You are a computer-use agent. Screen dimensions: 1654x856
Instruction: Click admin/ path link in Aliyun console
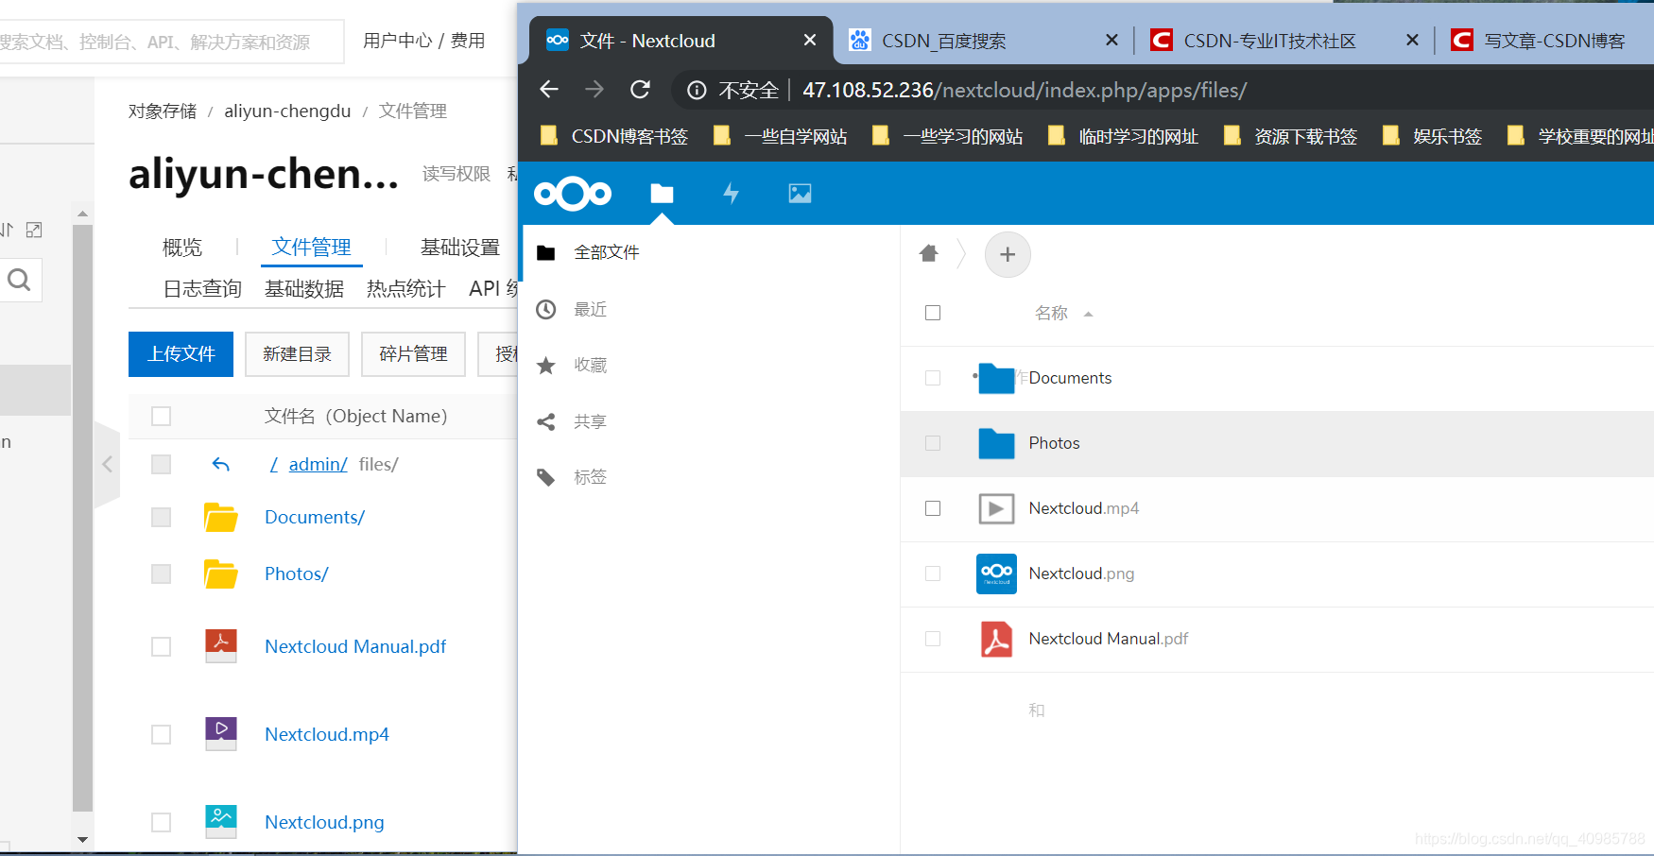[x=318, y=464]
